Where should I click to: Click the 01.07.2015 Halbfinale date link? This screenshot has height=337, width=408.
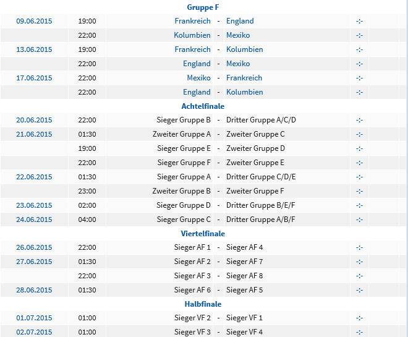[x=34, y=318]
